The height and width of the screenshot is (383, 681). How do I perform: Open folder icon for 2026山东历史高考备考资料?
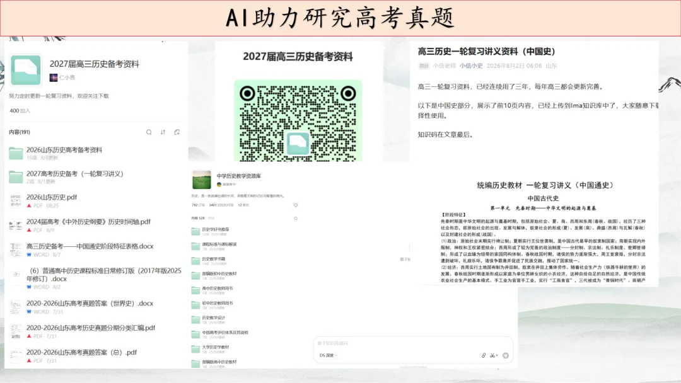[x=16, y=153]
